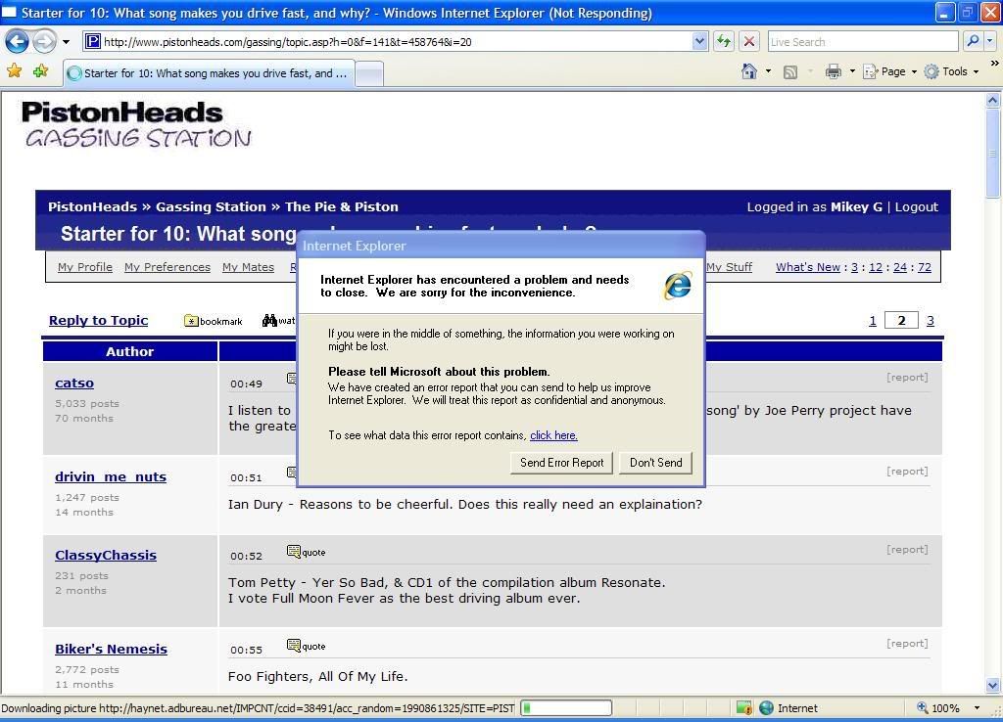Open the recent pages dropdown arrow
The height and width of the screenshot is (722, 1003).
[x=66, y=42]
